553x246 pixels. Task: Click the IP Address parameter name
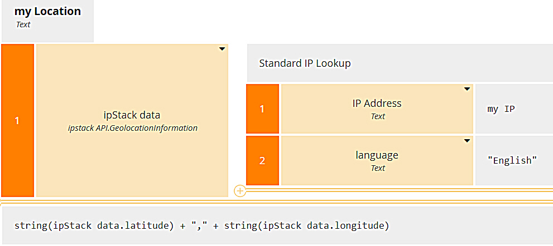(x=377, y=104)
